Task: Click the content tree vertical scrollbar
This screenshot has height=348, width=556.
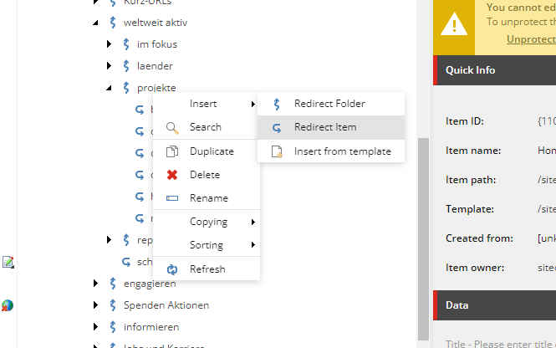Action: pos(423,238)
